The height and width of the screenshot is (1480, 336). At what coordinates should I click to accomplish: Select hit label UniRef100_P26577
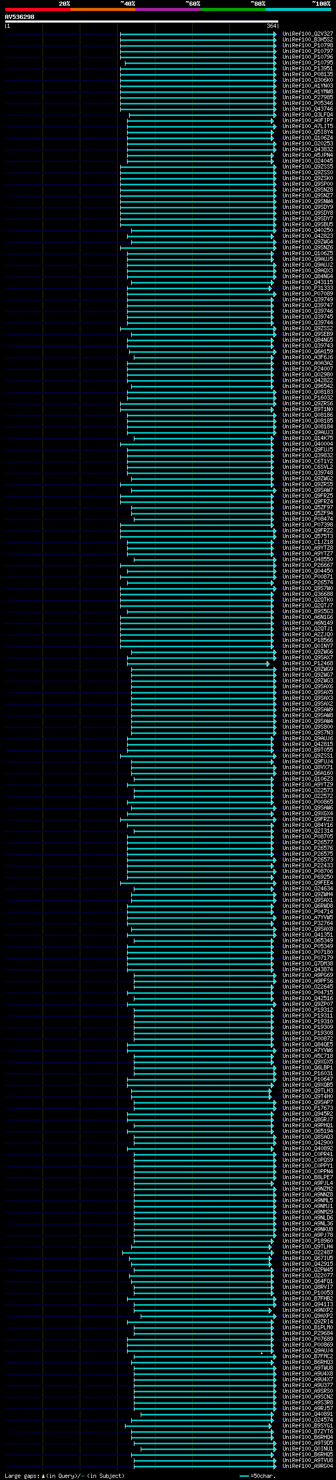308,842
